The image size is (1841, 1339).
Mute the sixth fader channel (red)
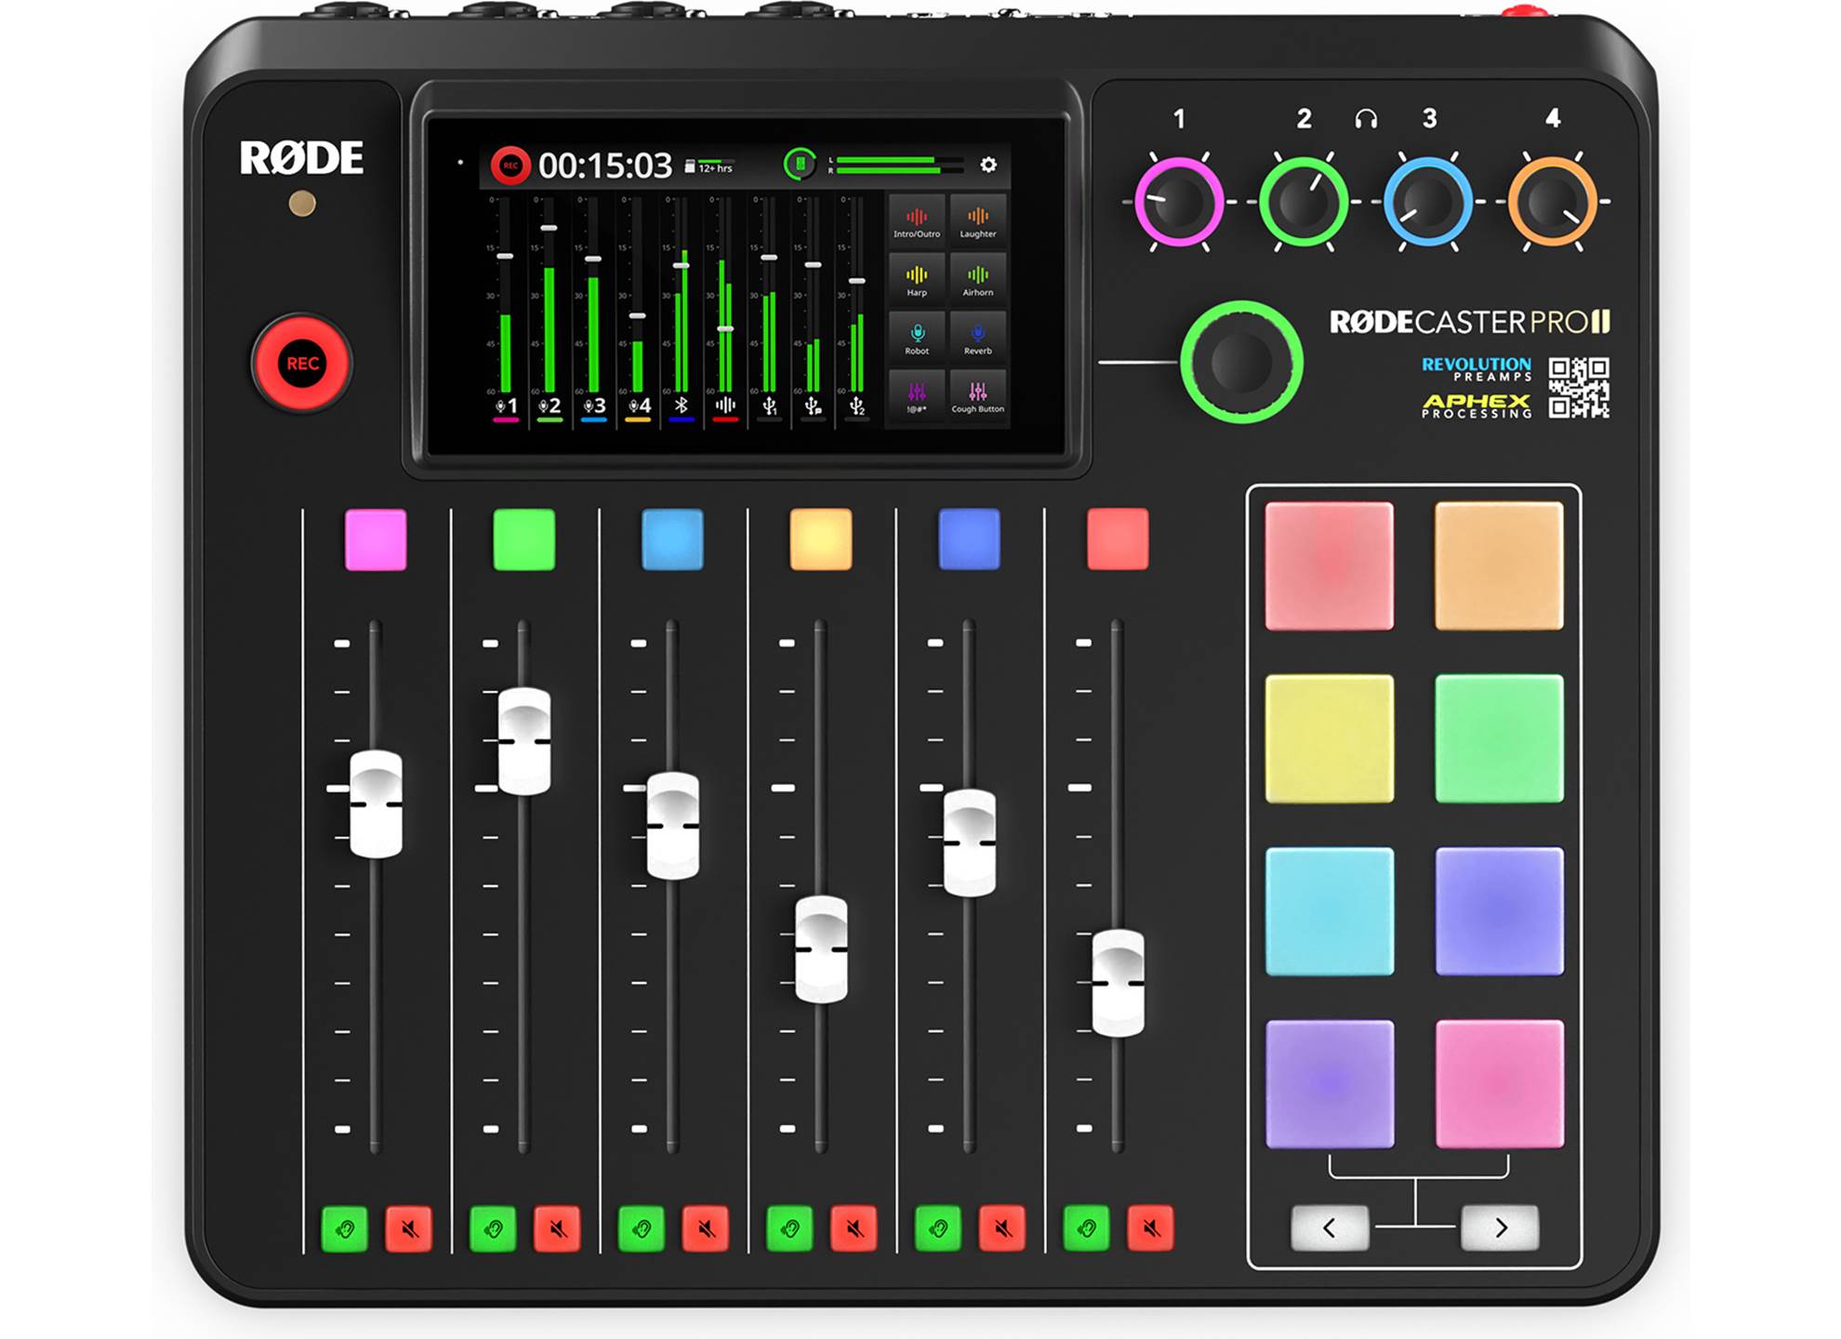1151,1229
